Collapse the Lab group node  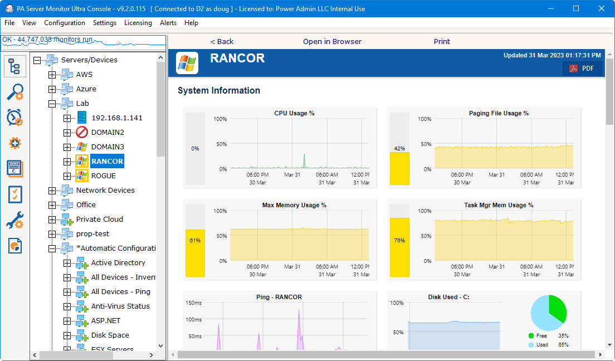coord(52,104)
